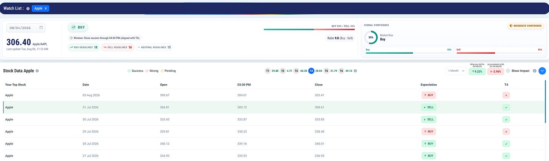Viewport: 549px width, 161px height.
Task: Click the success check for 27 Jul 2026
Action: tap(506, 155)
